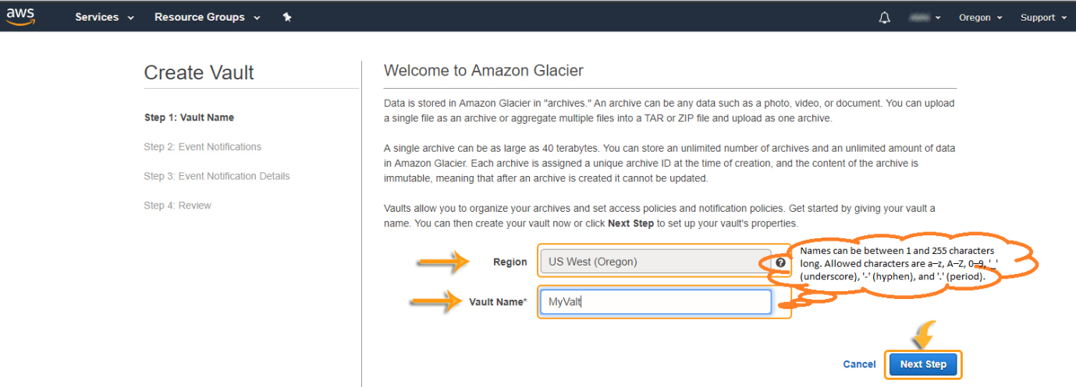Open the Resource Groups dropdown
1076x387 pixels.
coord(208,17)
